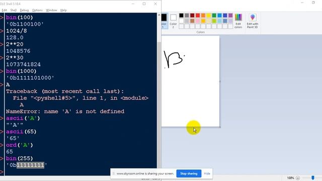The image size is (322, 181).
Task: Pick dark red swatch in Paint palette
Action: click(x=192, y=16)
